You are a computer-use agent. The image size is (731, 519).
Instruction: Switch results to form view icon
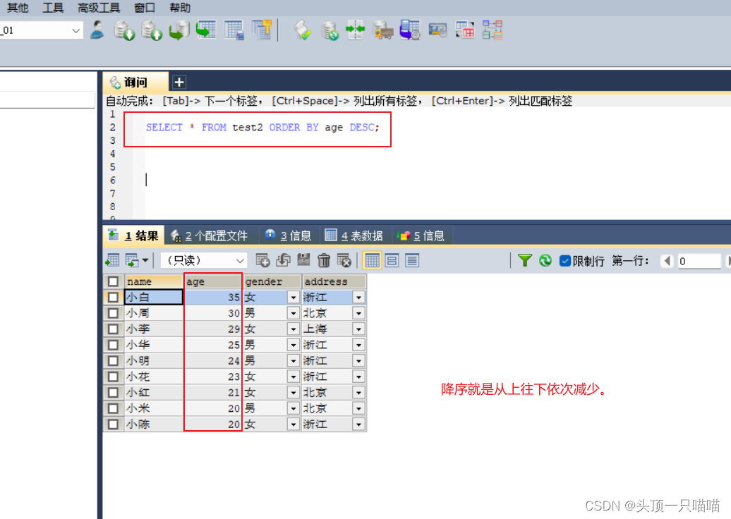[x=392, y=260]
